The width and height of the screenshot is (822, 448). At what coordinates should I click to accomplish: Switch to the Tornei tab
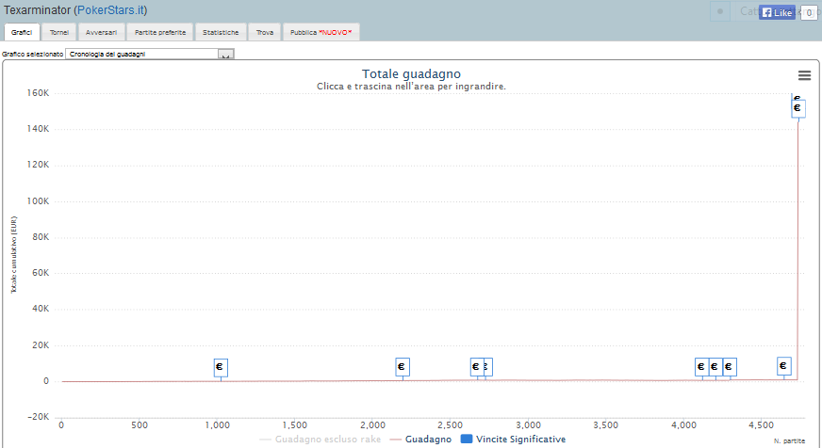pos(59,32)
